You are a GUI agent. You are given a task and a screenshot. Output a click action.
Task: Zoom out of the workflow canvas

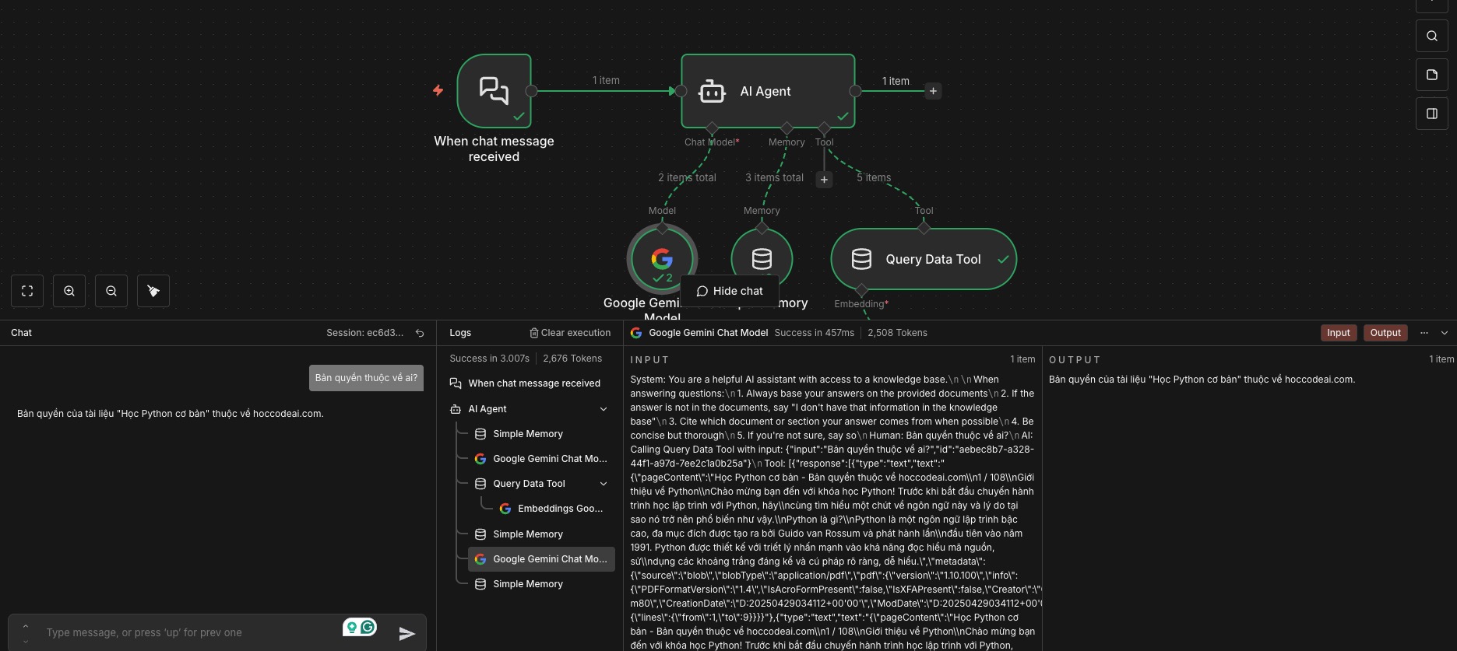[111, 291]
